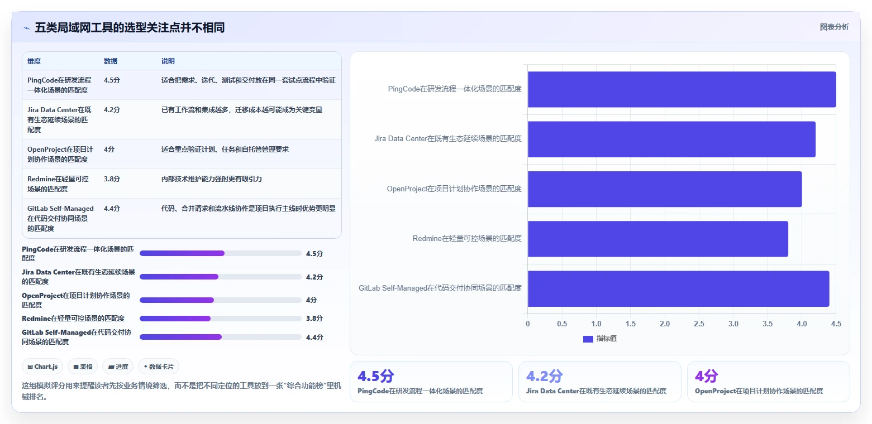Image resolution: width=872 pixels, height=424 pixels.
Task: Click the Jira Data Center bar in chart
Action: pos(671,139)
